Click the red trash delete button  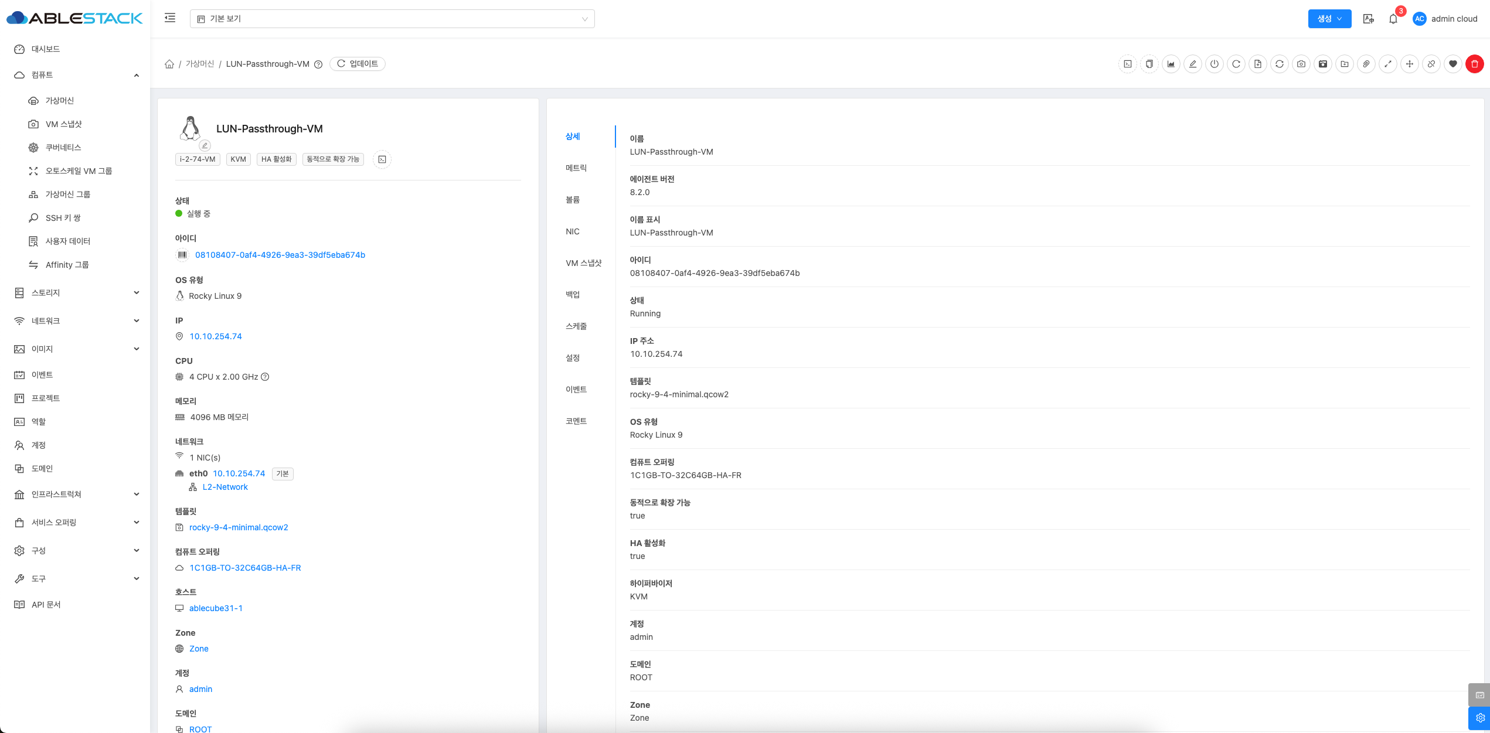coord(1474,64)
